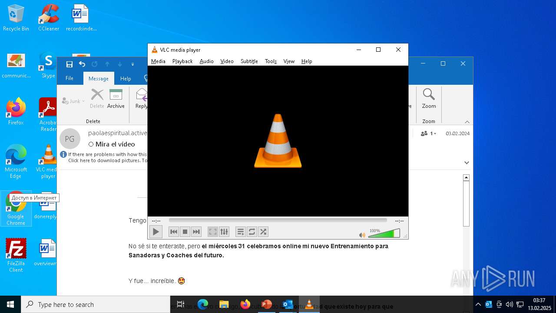The width and height of the screenshot is (556, 313).
Task: Maximize the Outlook message window
Action: click(x=443, y=64)
